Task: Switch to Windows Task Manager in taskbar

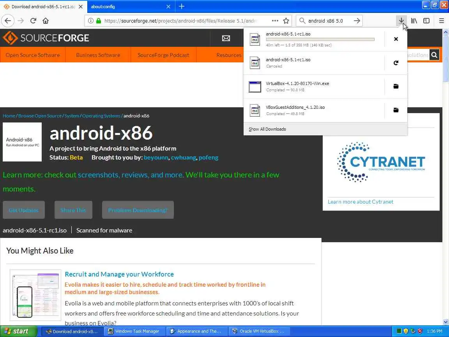Action: (x=134, y=331)
